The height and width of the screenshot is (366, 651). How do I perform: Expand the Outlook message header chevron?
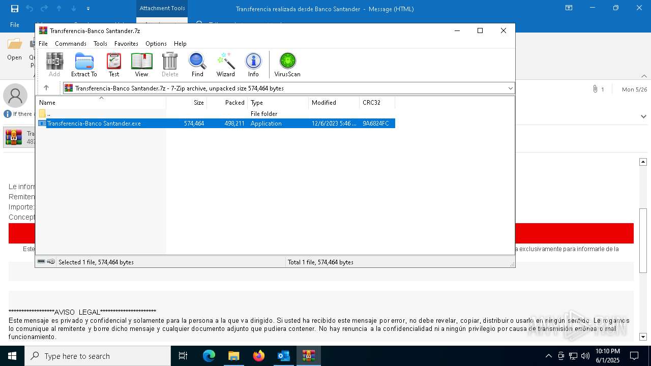point(643,116)
